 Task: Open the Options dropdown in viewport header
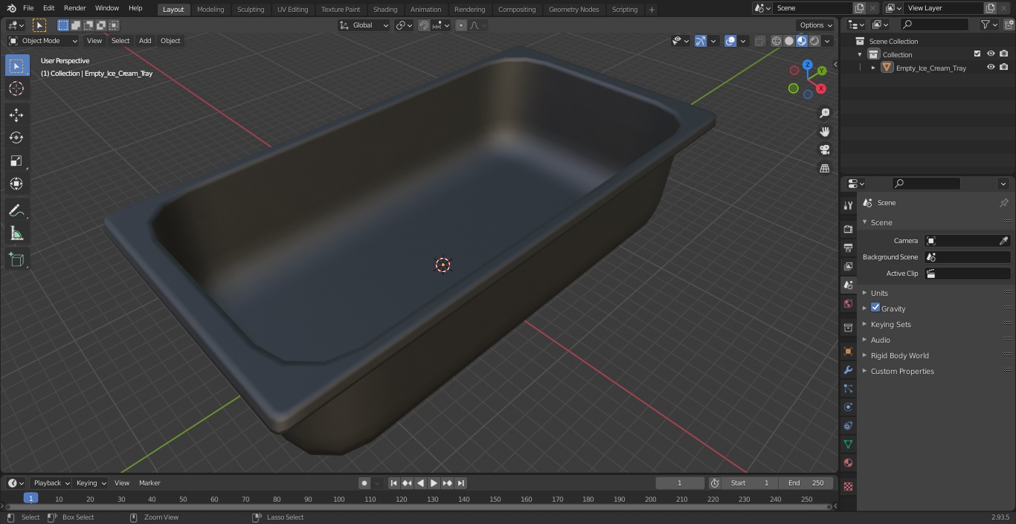816,25
